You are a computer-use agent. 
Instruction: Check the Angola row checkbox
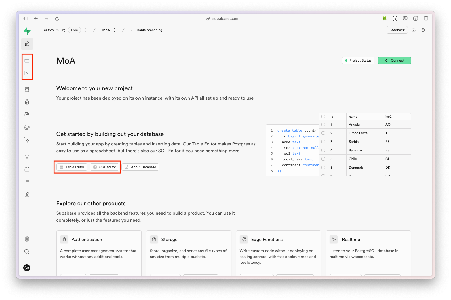(x=323, y=124)
